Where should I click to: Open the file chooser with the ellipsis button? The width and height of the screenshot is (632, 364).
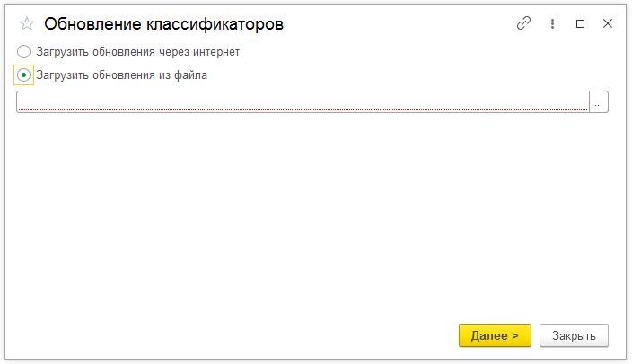coord(599,101)
